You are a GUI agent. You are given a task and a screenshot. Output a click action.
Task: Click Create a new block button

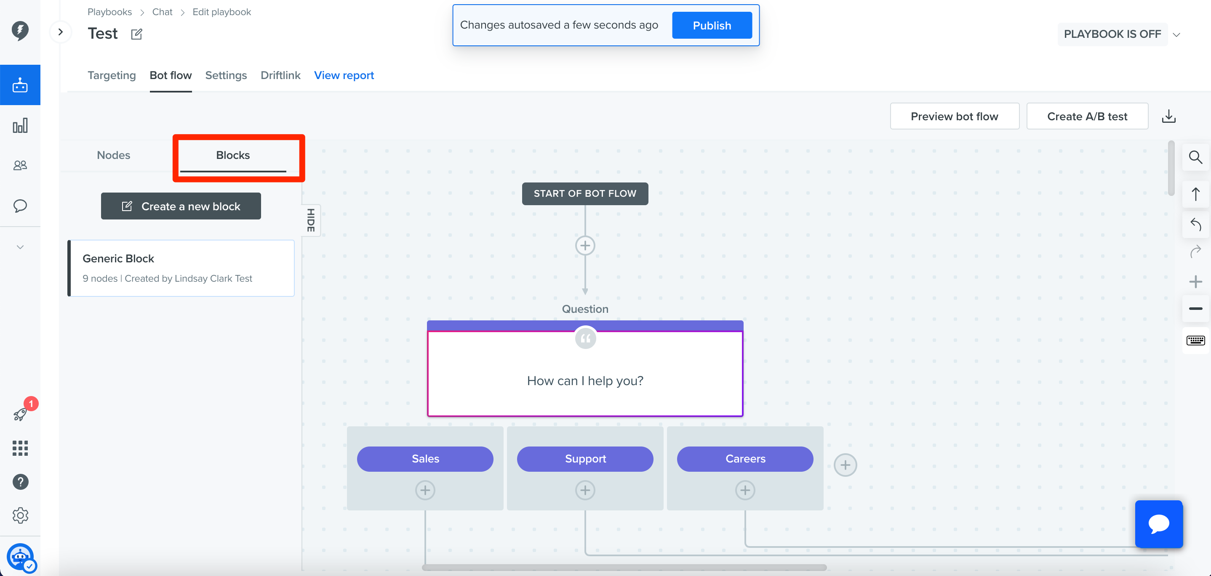pyautogui.click(x=181, y=206)
